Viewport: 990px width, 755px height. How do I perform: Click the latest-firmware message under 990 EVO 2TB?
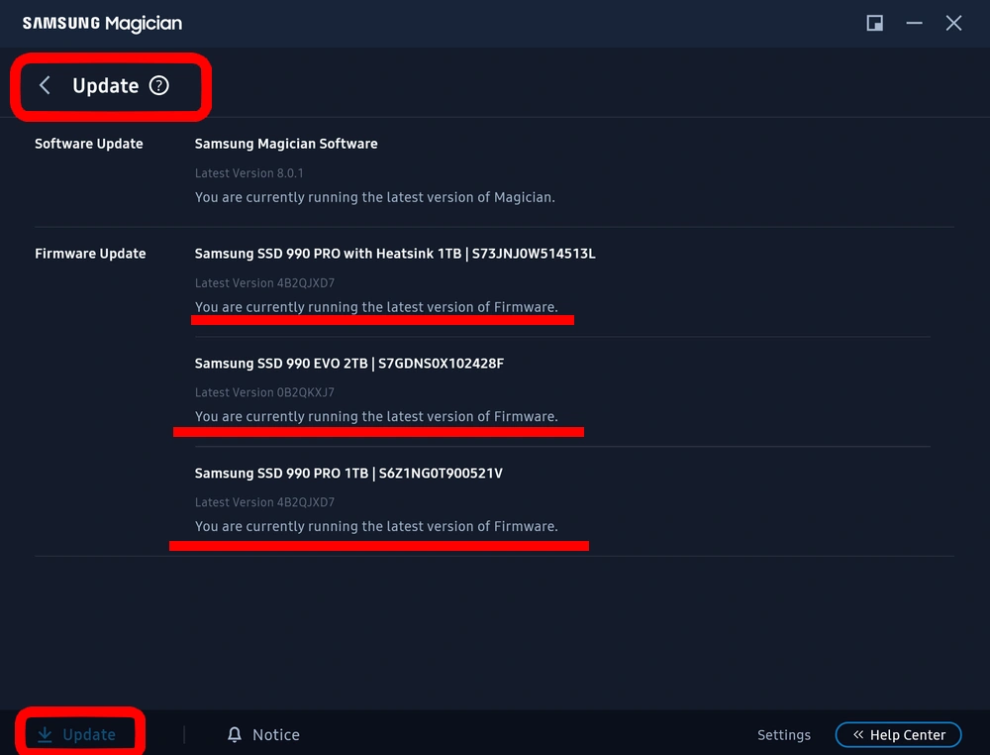(x=376, y=416)
